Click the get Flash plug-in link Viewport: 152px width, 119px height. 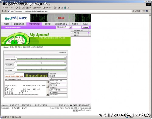[85, 110]
